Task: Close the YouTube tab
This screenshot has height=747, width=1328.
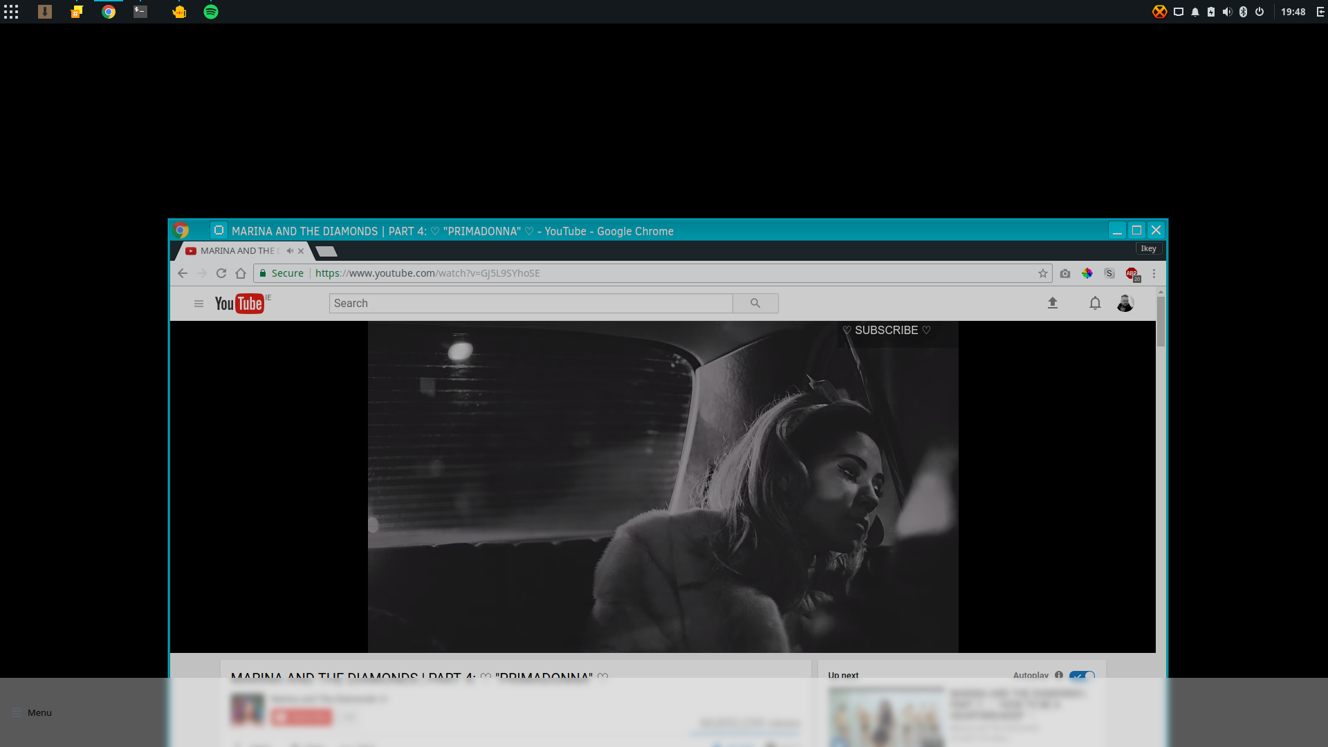Action: (301, 251)
